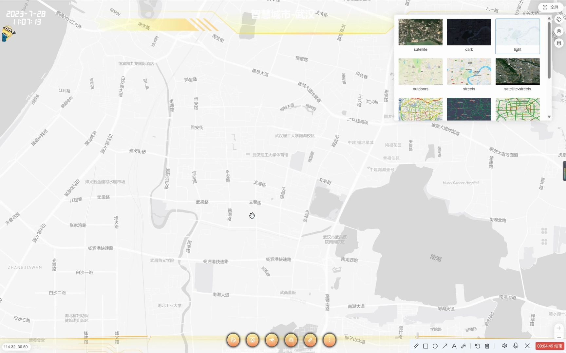The height and width of the screenshot is (353, 566).
Task: Click the 二环线高架 road label
Action: click(358, 121)
